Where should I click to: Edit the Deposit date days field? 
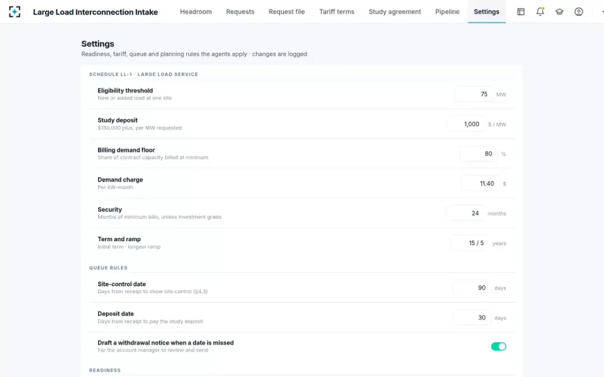coord(472,317)
